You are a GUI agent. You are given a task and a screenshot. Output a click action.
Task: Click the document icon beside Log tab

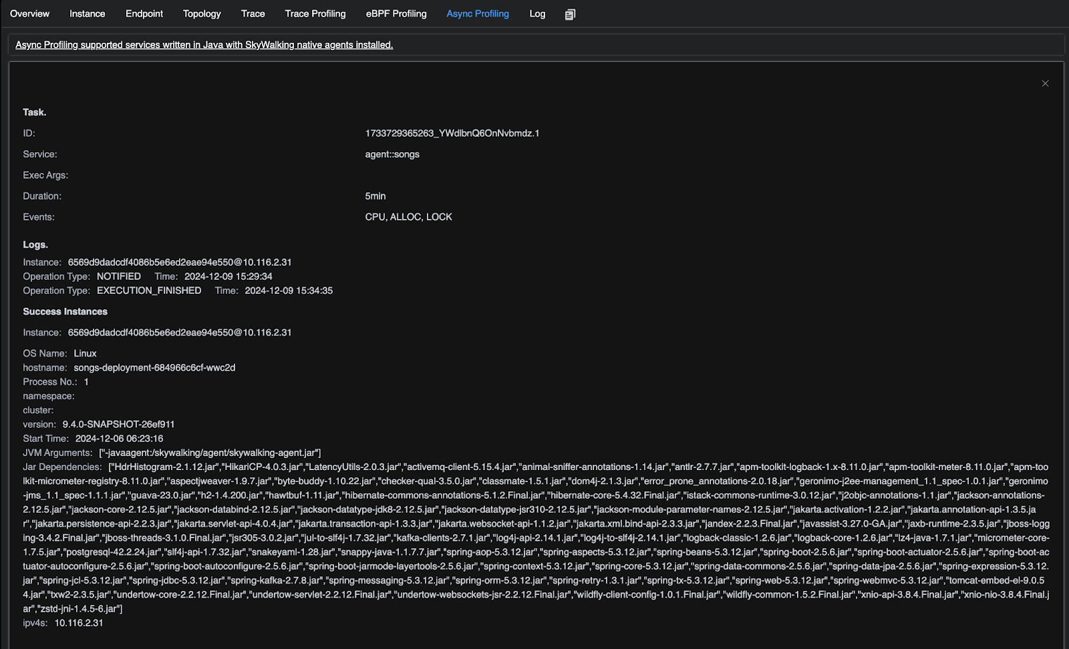point(570,14)
